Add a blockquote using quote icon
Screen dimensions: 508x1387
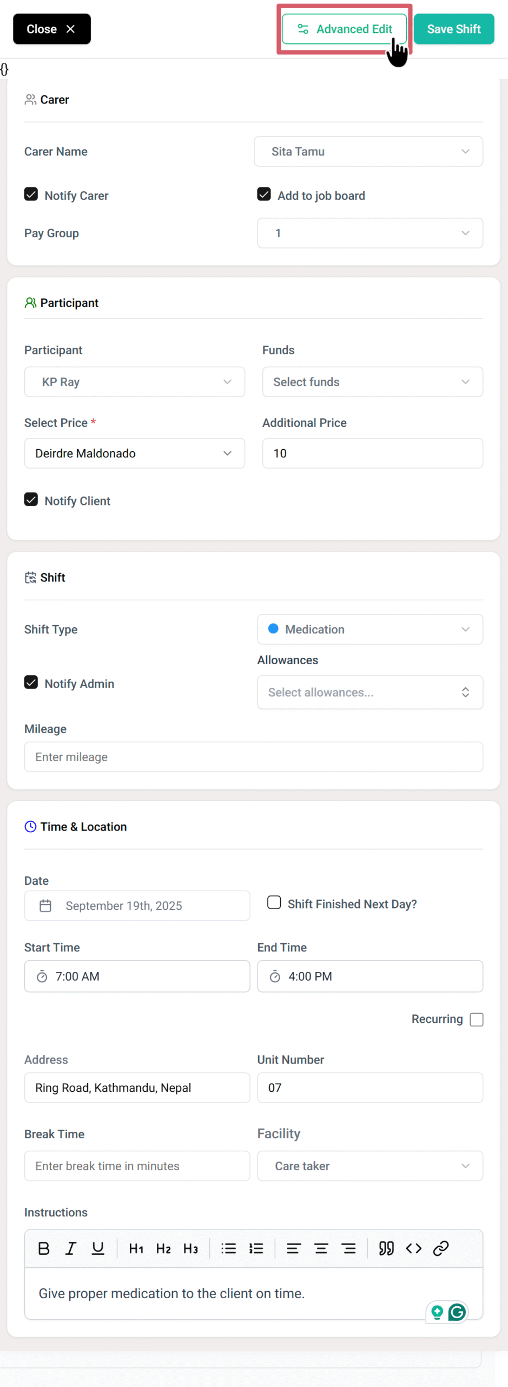pyautogui.click(x=386, y=1248)
